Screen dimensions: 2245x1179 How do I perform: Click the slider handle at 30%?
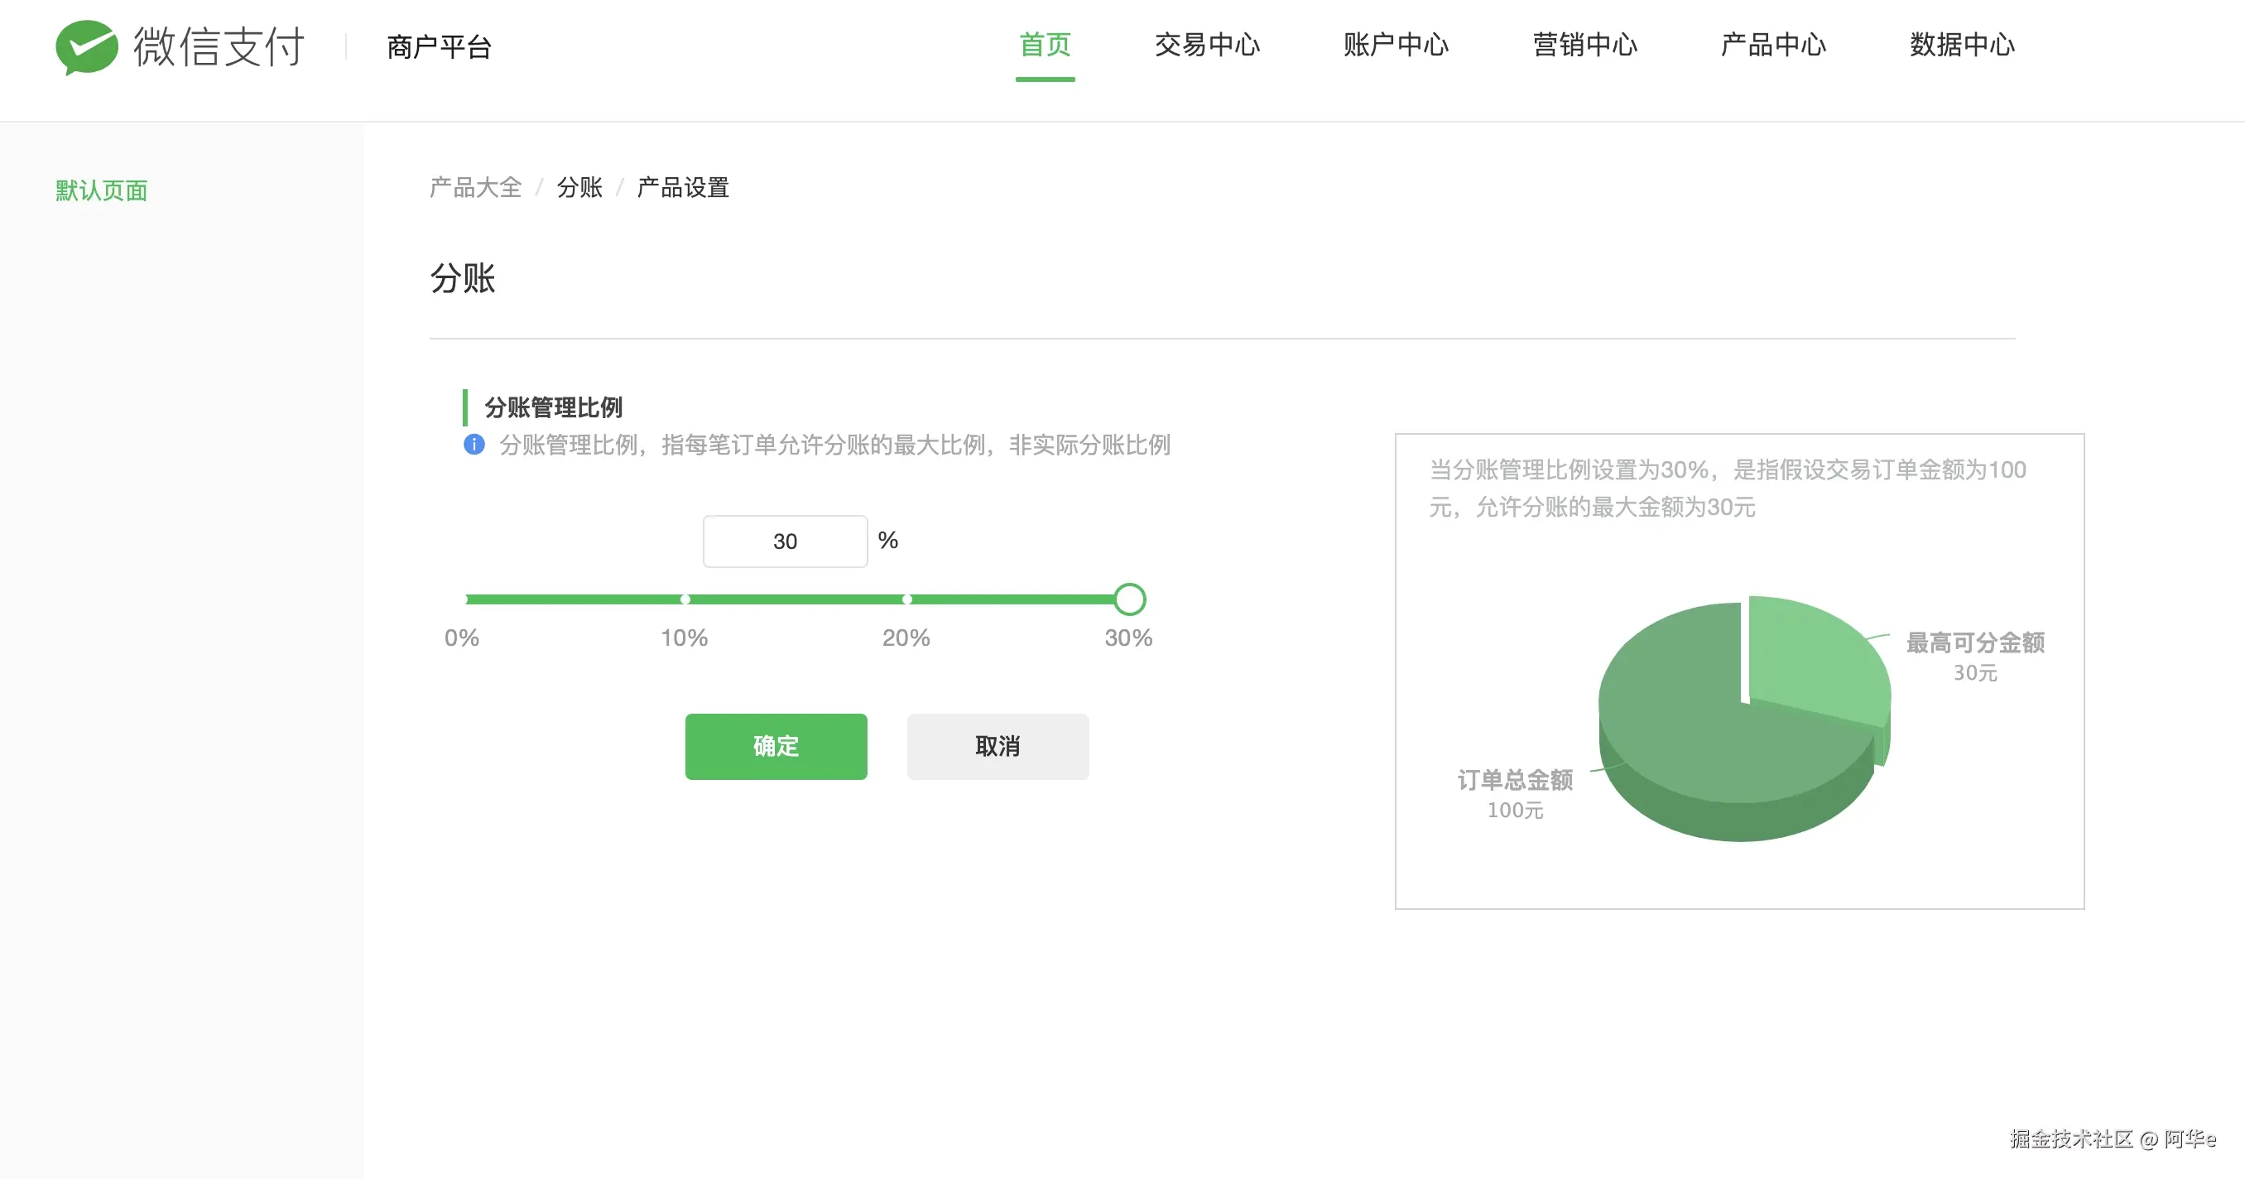[1129, 599]
